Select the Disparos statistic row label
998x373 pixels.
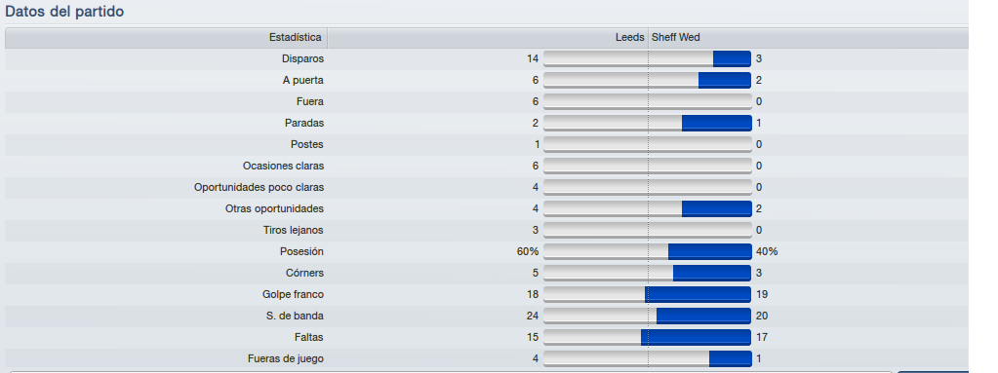(303, 59)
